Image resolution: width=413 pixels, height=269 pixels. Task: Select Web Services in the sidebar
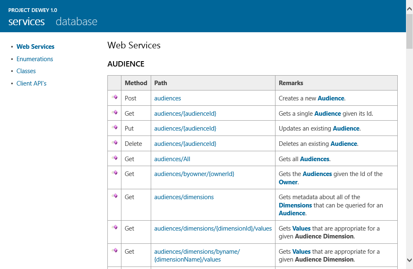point(36,47)
